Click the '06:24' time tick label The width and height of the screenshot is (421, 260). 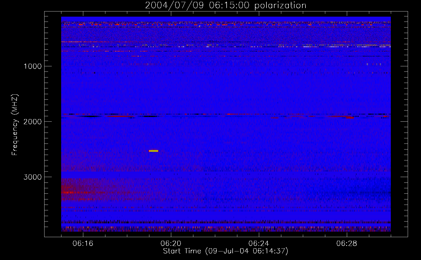tap(259, 244)
